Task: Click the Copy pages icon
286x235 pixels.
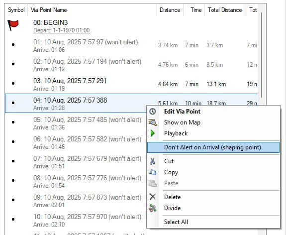Action: click(x=153, y=172)
